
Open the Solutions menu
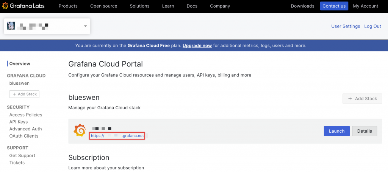click(139, 6)
